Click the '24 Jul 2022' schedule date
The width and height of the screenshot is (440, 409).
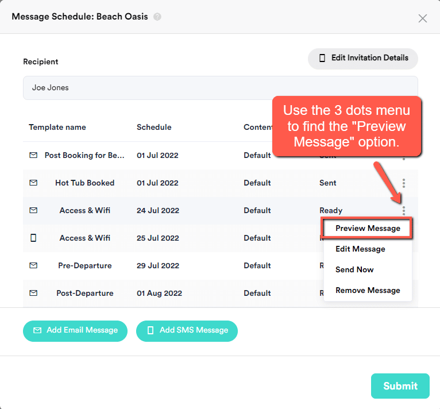click(158, 211)
